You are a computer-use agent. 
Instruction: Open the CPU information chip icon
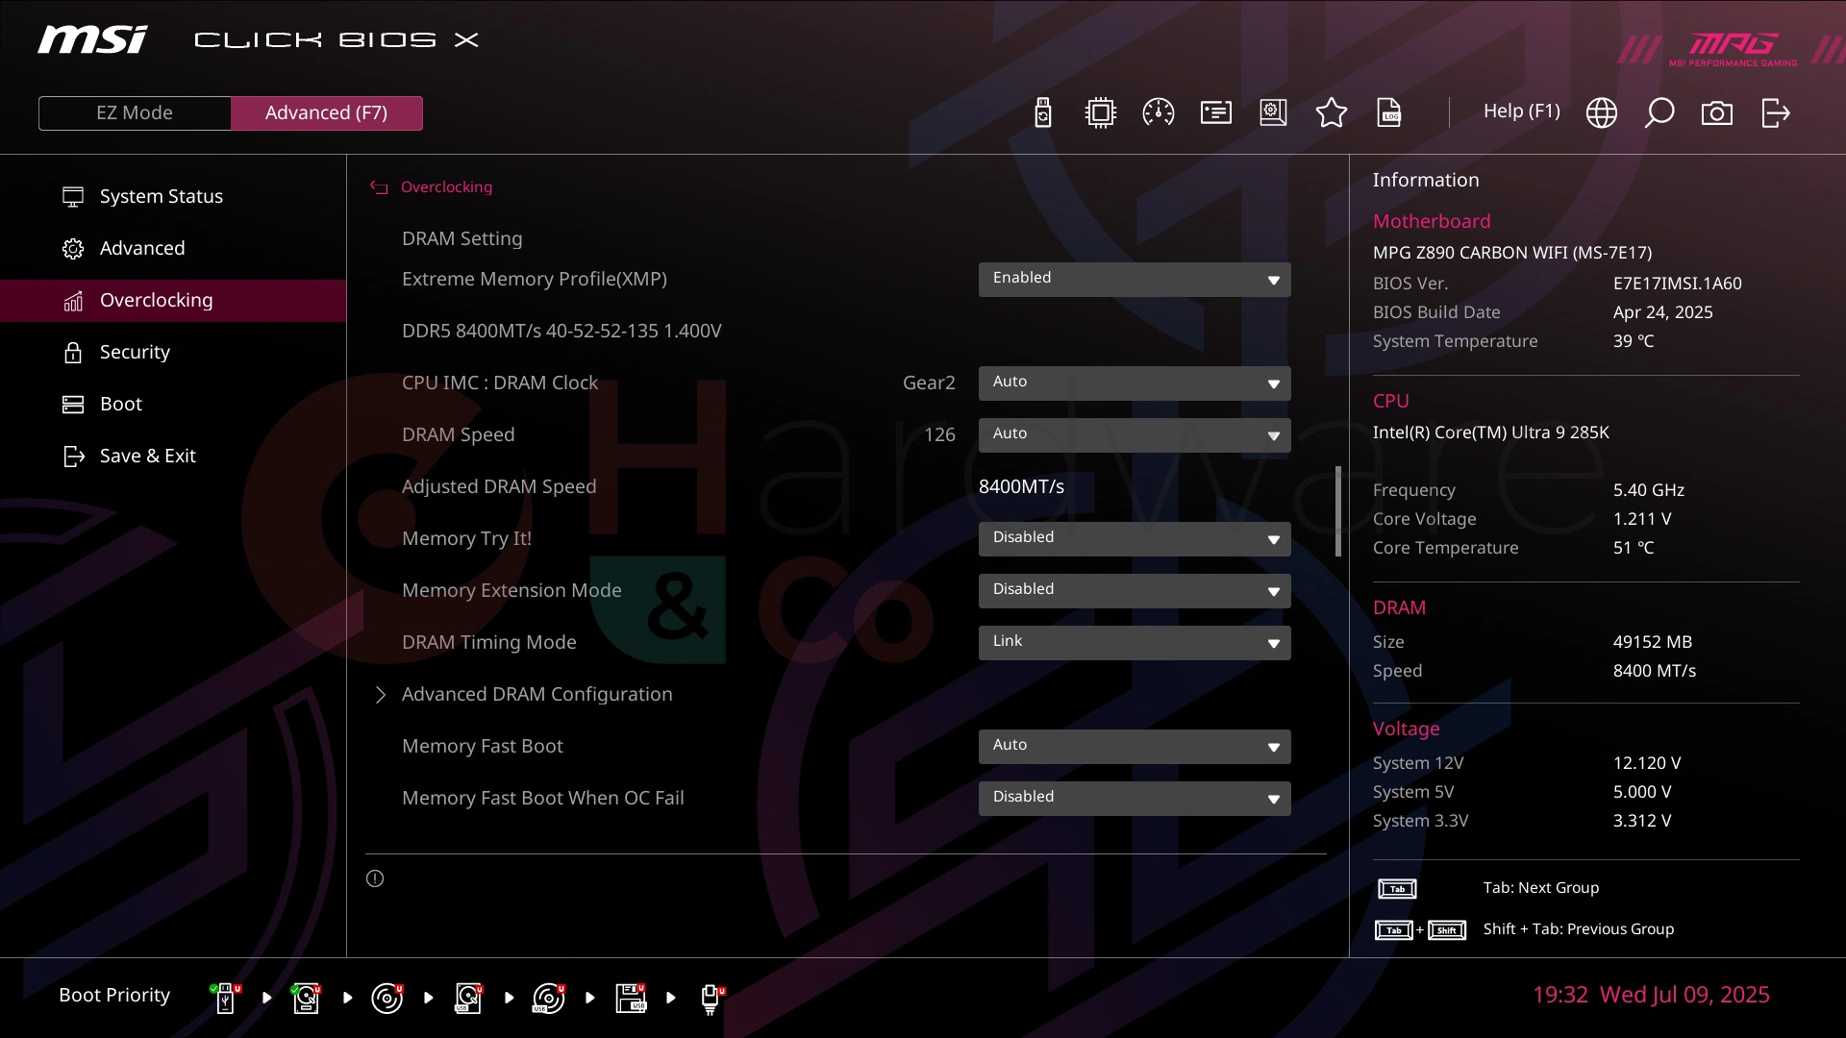1100,112
